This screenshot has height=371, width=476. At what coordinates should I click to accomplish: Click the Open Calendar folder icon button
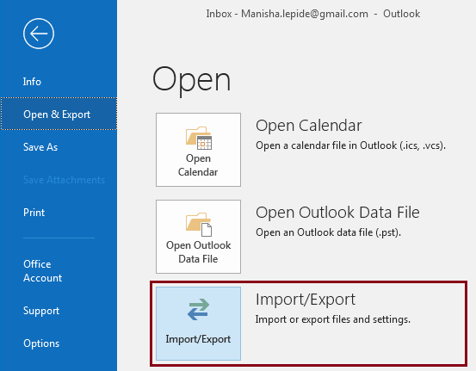coord(198,150)
